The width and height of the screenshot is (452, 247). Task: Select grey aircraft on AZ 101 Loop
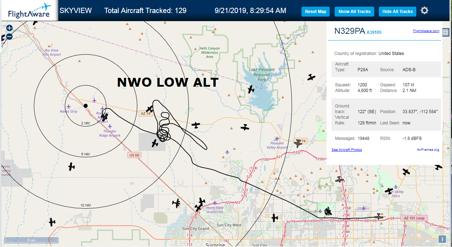379,216
